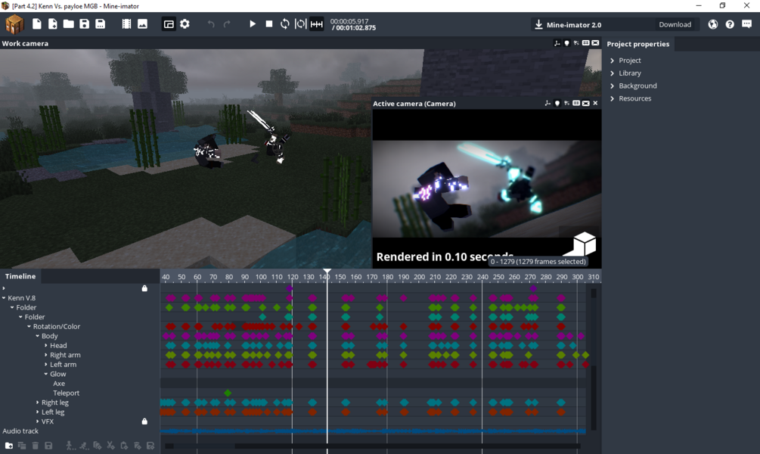Click frame 200 on timeline ruler
Image resolution: width=760 pixels, height=454 pixels.
pyautogui.click(x=419, y=277)
